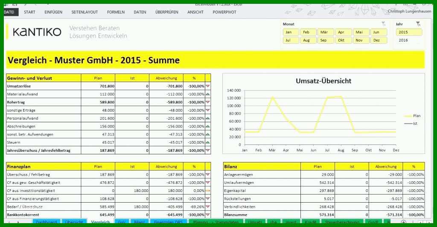Viewport: 437px width, 227px height.
Task: Click the Überschuss / Fehlbetrag trend arrow
Action: 208,174
